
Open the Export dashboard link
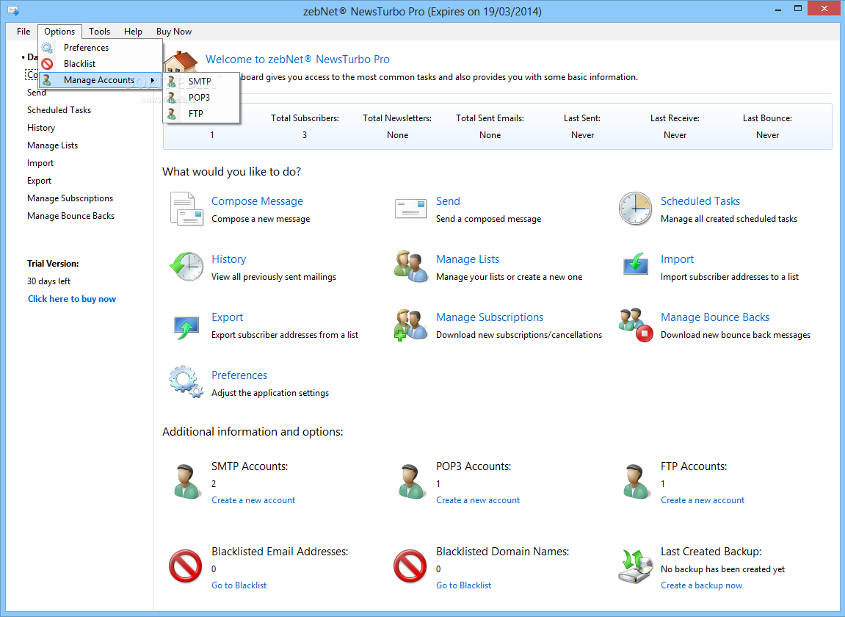[227, 317]
